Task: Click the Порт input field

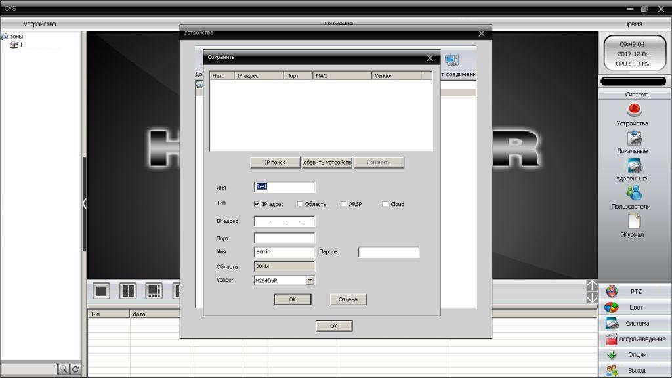Action: 284,238
